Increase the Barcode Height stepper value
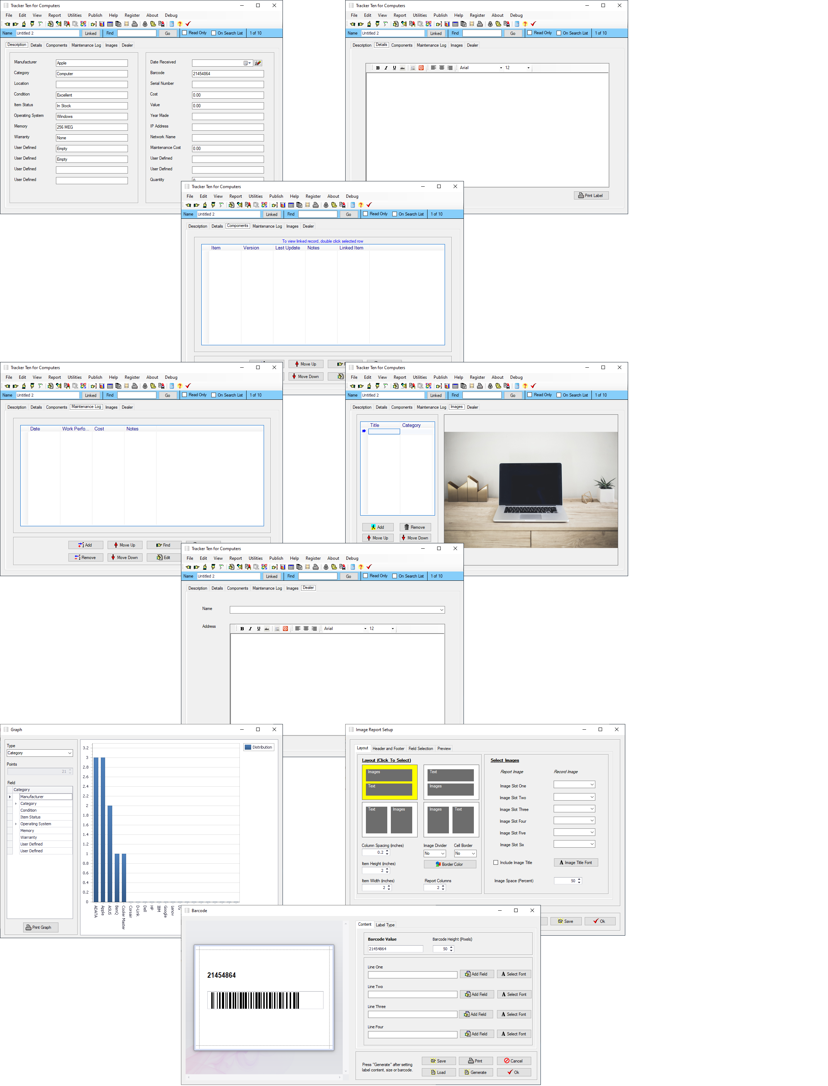Viewport: 828px width, 1086px height. 451,947
